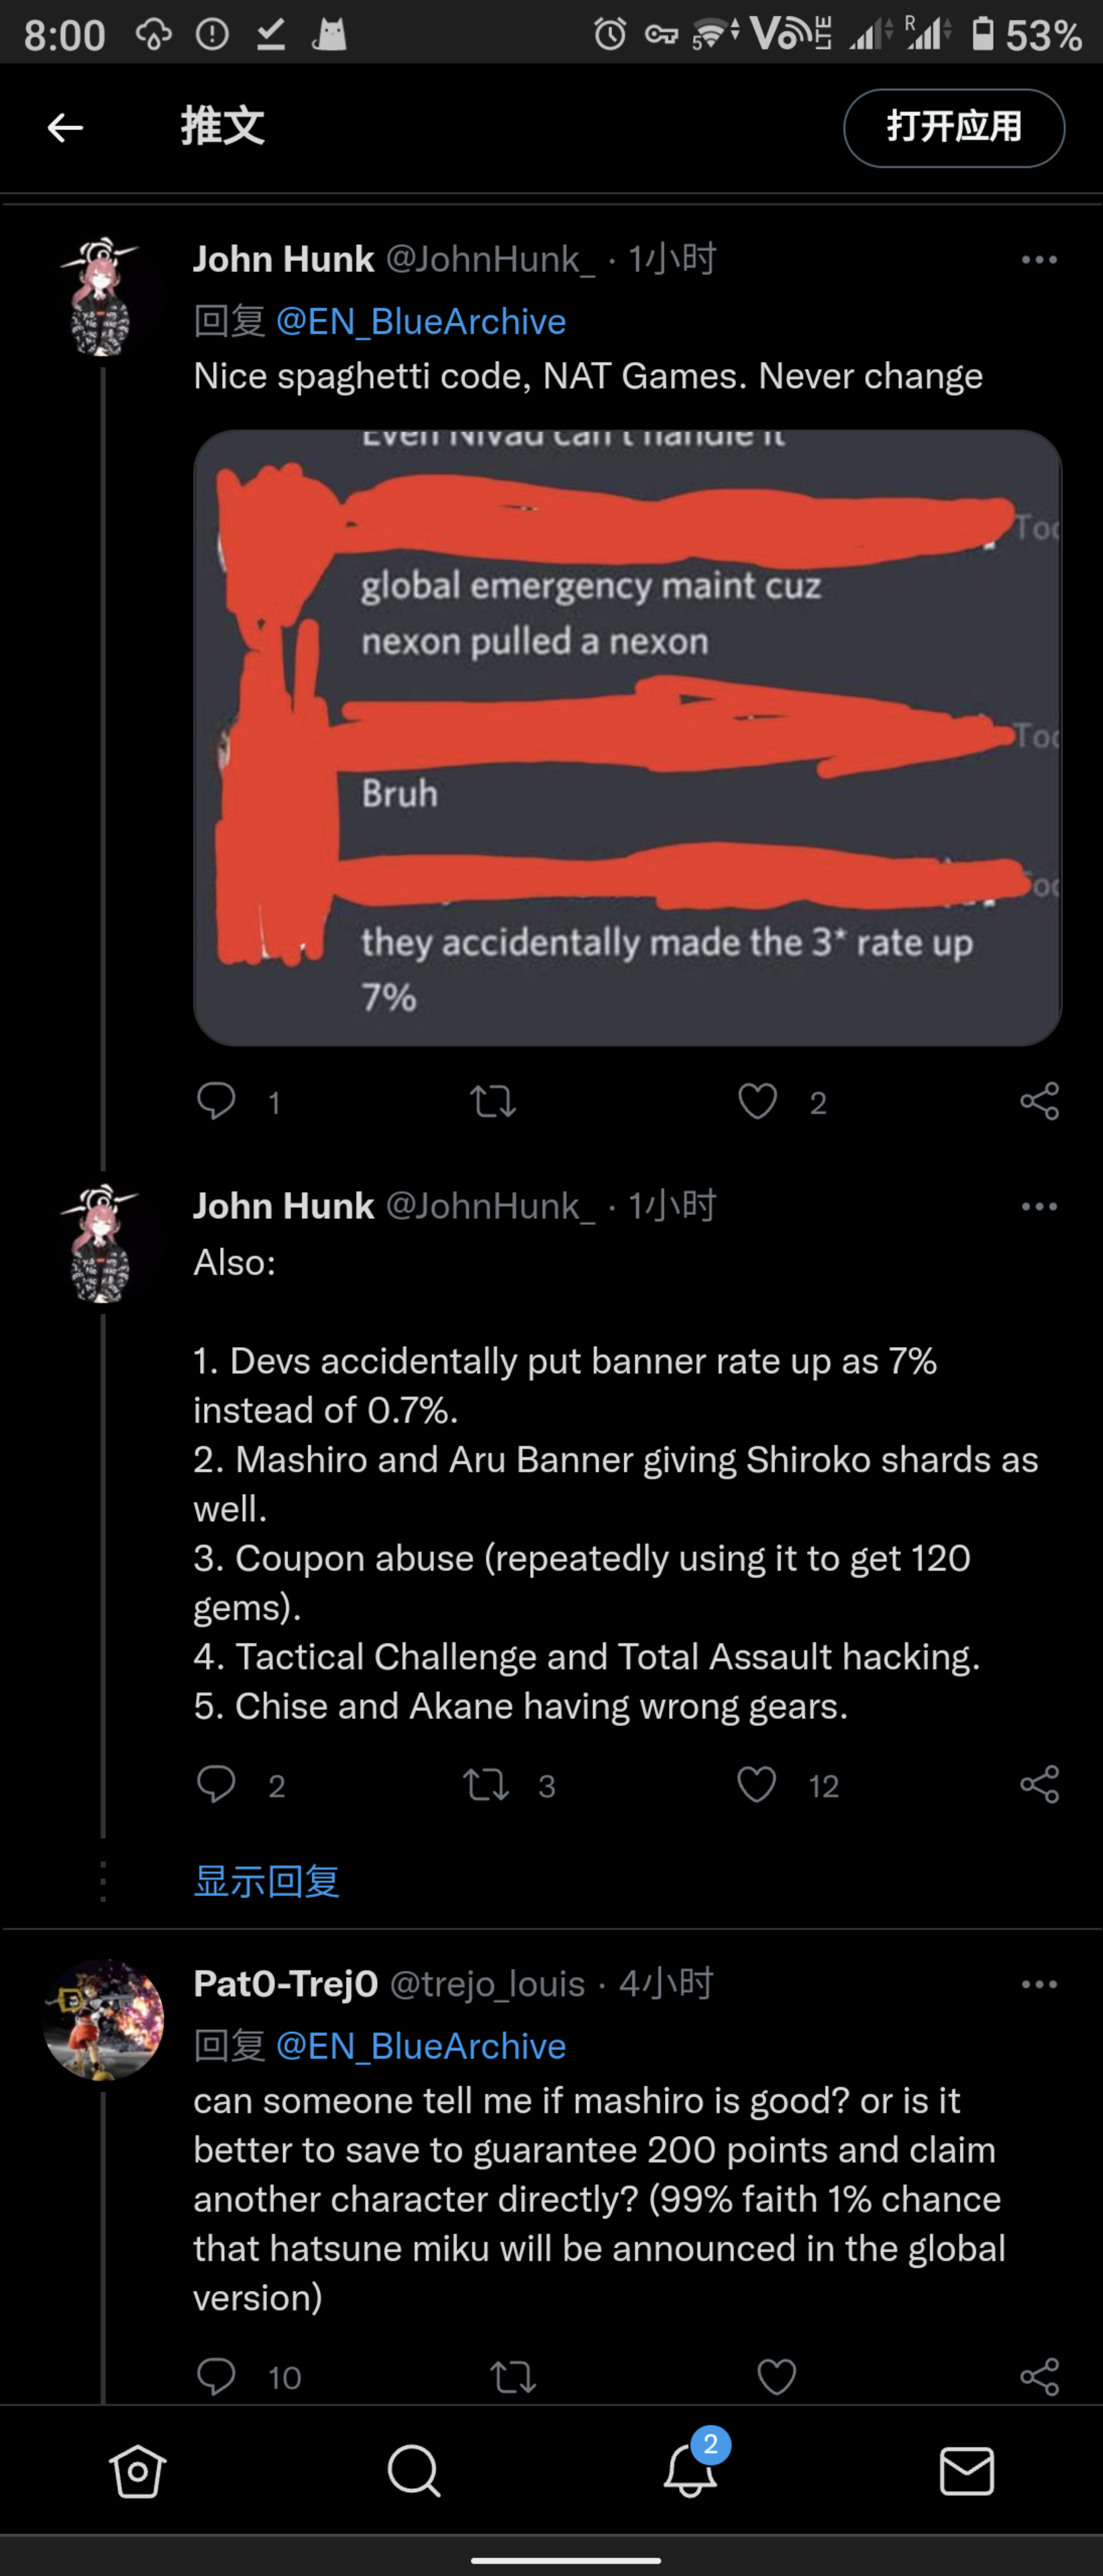Open more options on John Hunk's first tweet
Screen dimensions: 1103x2576
[x=1039, y=260]
